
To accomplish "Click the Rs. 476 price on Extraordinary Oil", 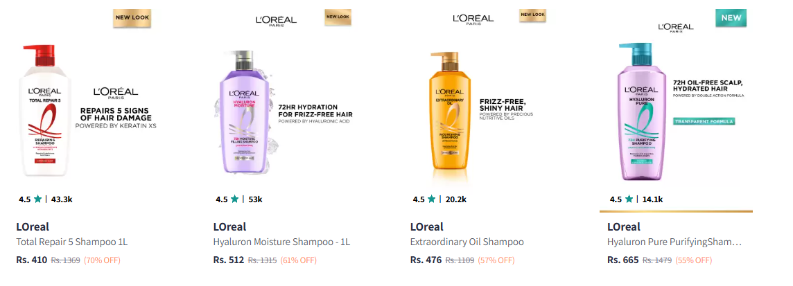I will [426, 260].
